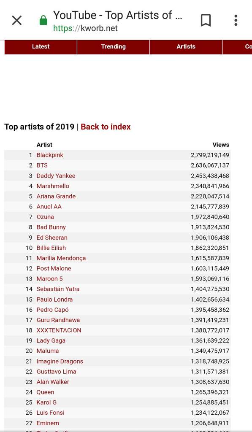The width and height of the screenshot is (252, 432).
Task: Open BTS artist page
Action: click(42, 165)
